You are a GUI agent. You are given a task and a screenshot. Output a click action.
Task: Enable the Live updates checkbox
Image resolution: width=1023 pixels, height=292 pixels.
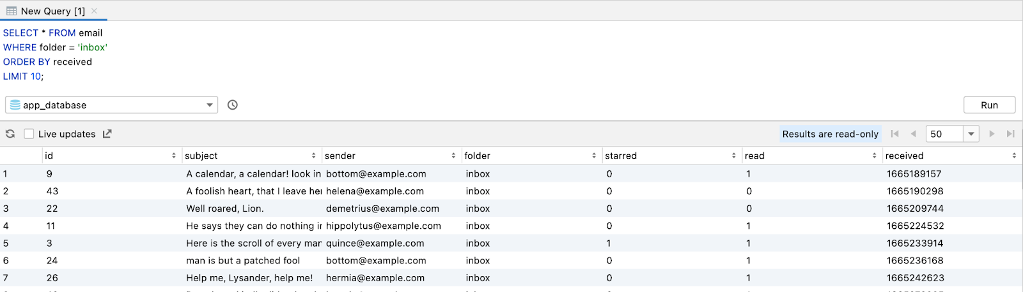point(29,134)
